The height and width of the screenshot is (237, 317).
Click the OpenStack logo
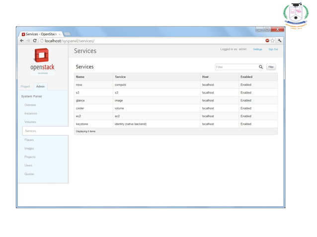pos(42,61)
